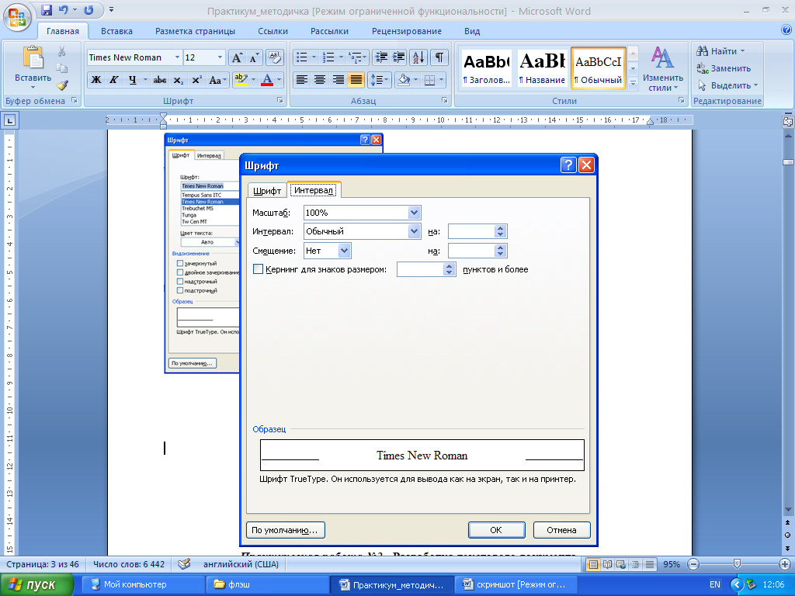
Task: Open Изменить стили menu
Action: 663,69
